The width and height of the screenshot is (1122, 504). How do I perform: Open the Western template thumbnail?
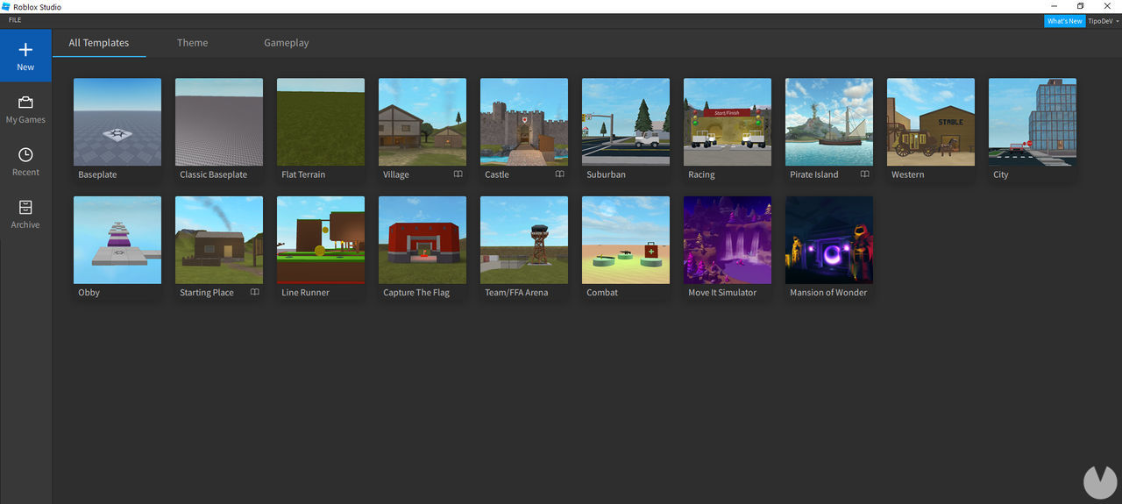931,122
